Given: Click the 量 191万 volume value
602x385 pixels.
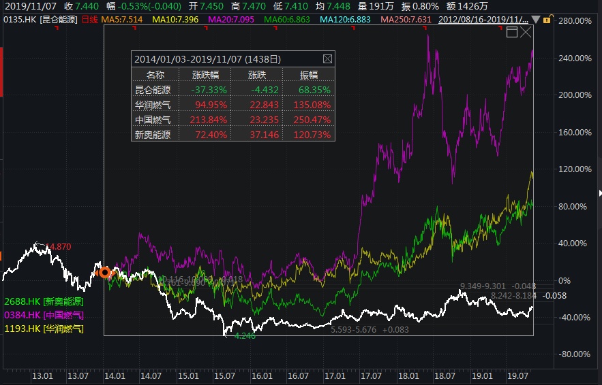Looking at the screenshot, I should coord(376,6).
